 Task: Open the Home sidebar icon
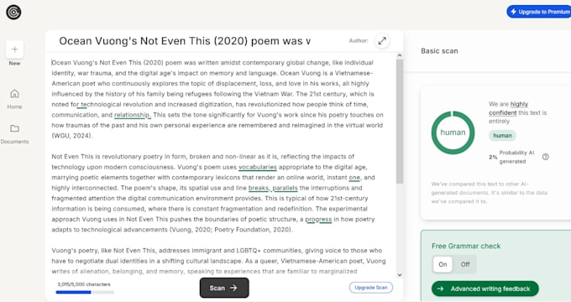14,94
